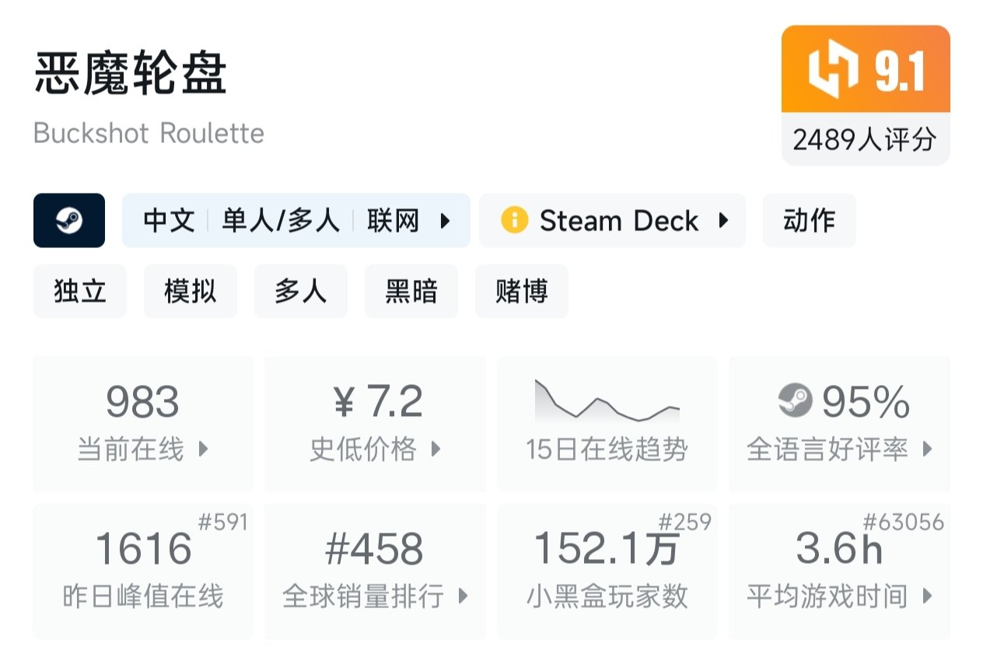Viewport: 983px width, 654px height.
Task: Click the Heybox logo on the rating badge
Action: tap(833, 68)
